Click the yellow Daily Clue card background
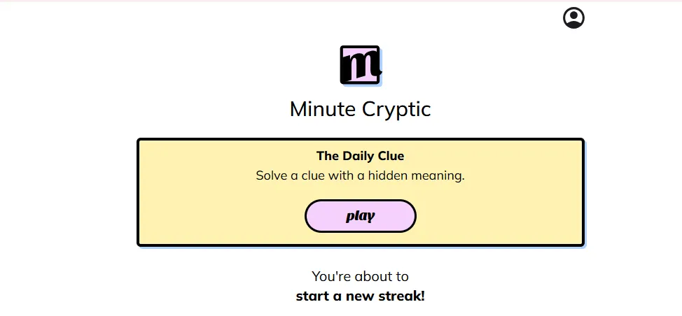This screenshot has height=316, width=682. (210, 210)
